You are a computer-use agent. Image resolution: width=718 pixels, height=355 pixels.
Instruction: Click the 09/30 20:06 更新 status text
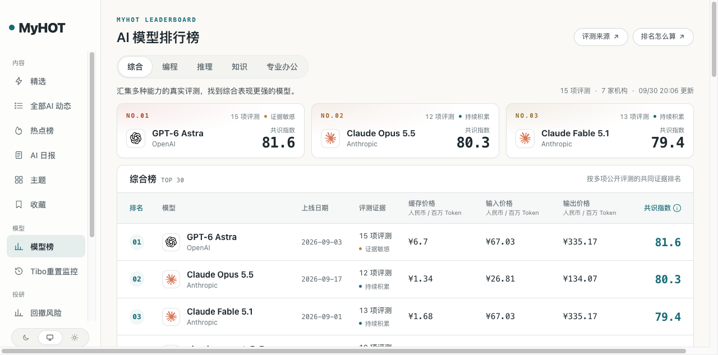click(666, 91)
